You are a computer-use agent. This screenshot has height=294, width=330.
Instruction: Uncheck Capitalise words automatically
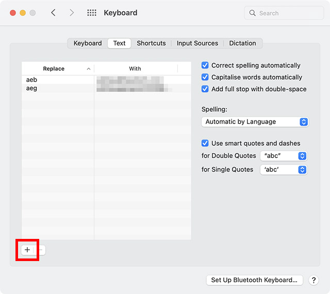tap(205, 77)
